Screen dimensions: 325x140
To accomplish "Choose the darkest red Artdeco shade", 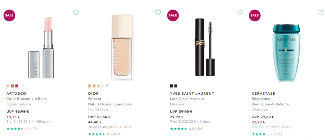I will coord(17,86).
